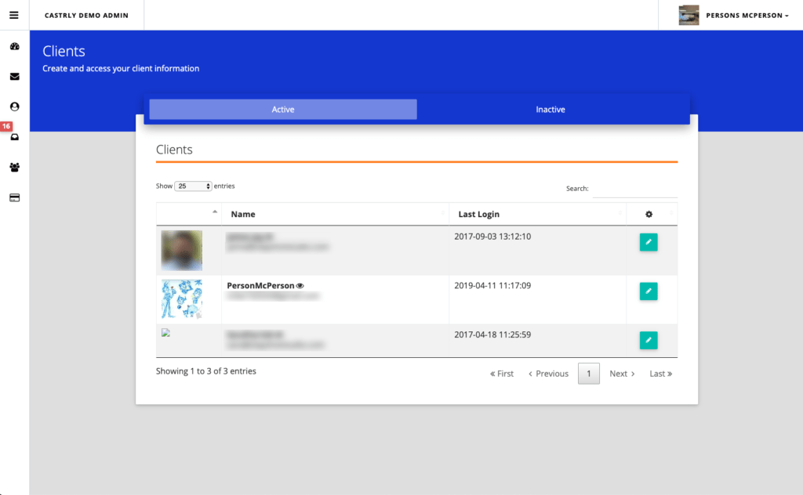Edit the client who logged in 2017-09-03
The image size is (803, 495).
649,242
